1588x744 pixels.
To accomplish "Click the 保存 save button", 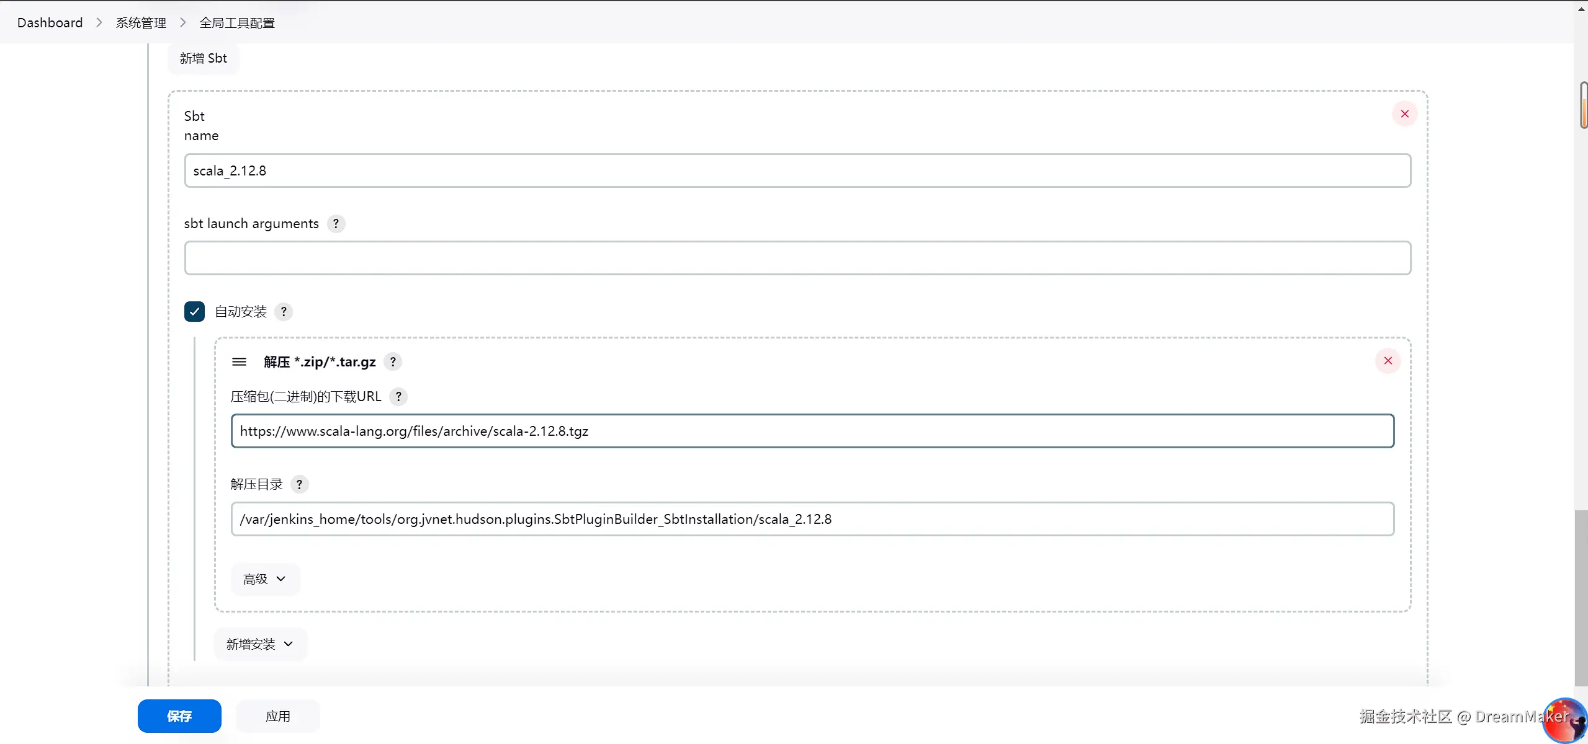I will coord(179,716).
